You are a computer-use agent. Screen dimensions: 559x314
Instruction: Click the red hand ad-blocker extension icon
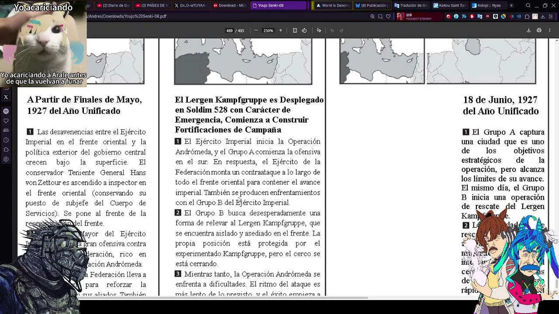[x=472, y=17]
